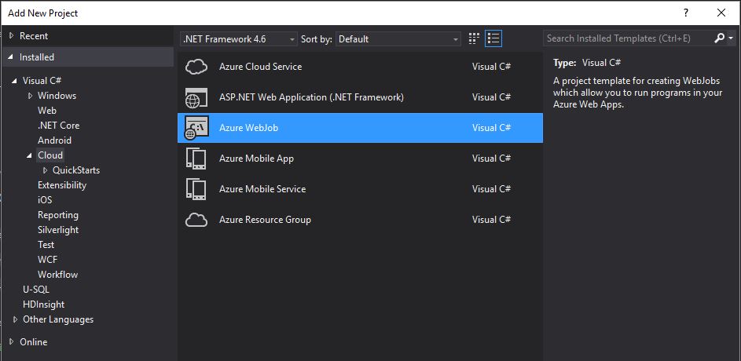Focus the Search Installed Templates field

(628, 38)
